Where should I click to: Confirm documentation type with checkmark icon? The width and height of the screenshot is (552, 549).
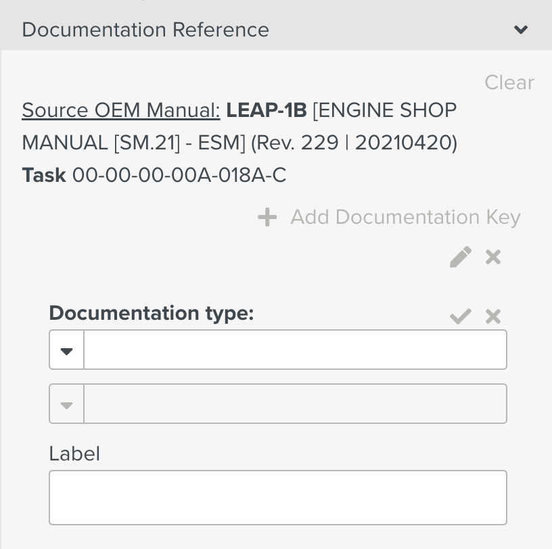tap(461, 316)
